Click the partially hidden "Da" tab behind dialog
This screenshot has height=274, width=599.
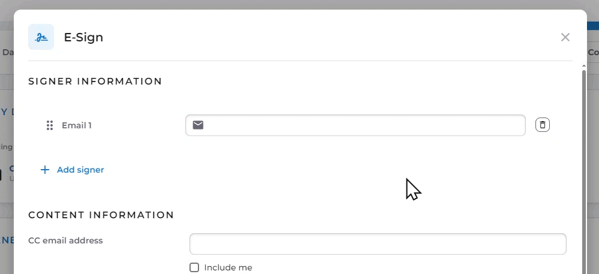point(7,52)
